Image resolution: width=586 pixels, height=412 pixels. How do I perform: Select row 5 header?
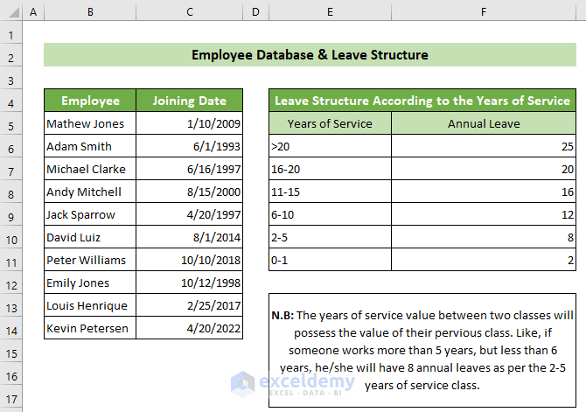(10, 124)
